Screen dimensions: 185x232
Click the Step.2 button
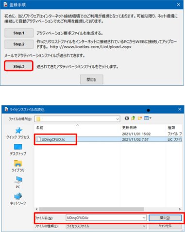point(19,44)
